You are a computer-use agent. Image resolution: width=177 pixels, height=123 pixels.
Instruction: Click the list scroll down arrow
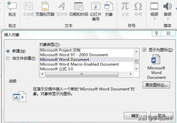136,69
